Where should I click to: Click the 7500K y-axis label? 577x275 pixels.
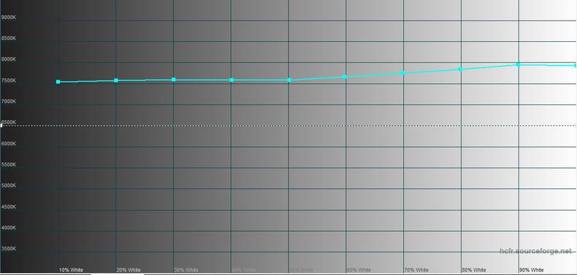10,80
